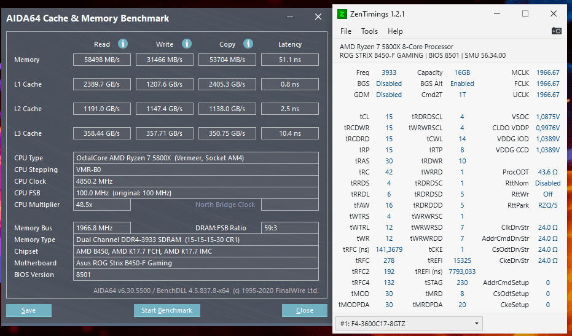The image size is (572, 336).
Task: Click the Read info icon in AIDA64
Action: [123, 44]
